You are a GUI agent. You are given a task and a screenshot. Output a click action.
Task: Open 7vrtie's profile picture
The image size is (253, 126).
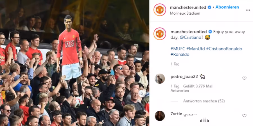[160, 116]
